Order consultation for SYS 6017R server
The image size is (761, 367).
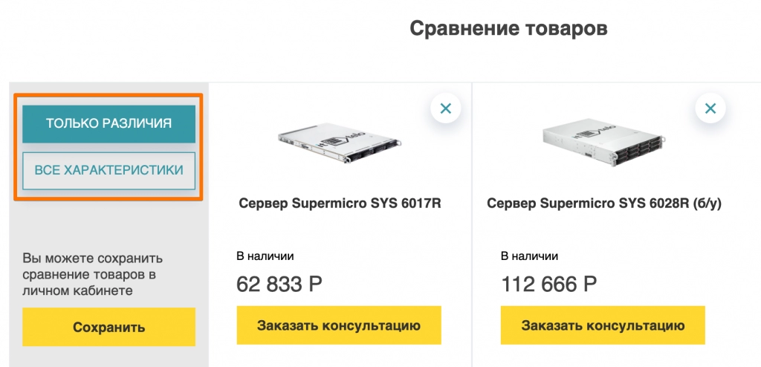[339, 325]
